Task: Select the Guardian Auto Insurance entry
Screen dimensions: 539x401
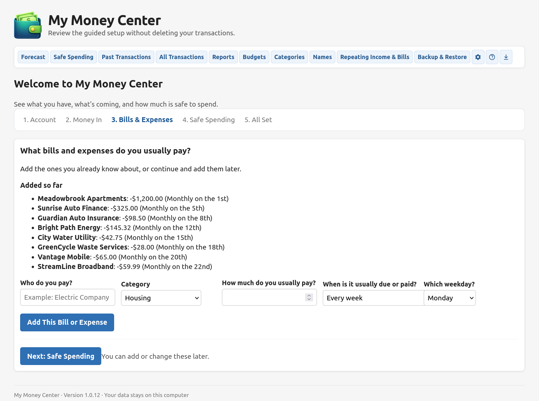Action: tap(125, 218)
